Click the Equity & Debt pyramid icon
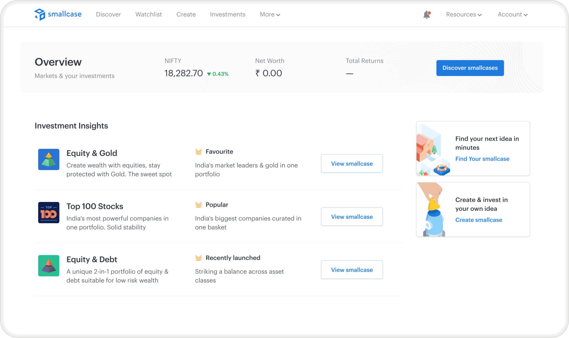 49,266
